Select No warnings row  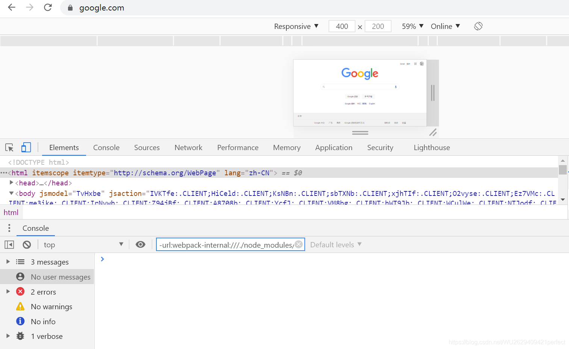click(x=47, y=306)
